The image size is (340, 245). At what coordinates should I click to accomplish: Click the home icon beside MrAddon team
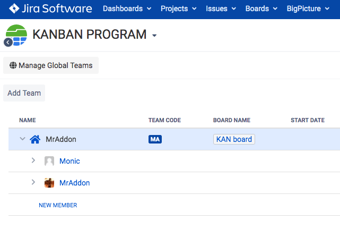click(35, 139)
